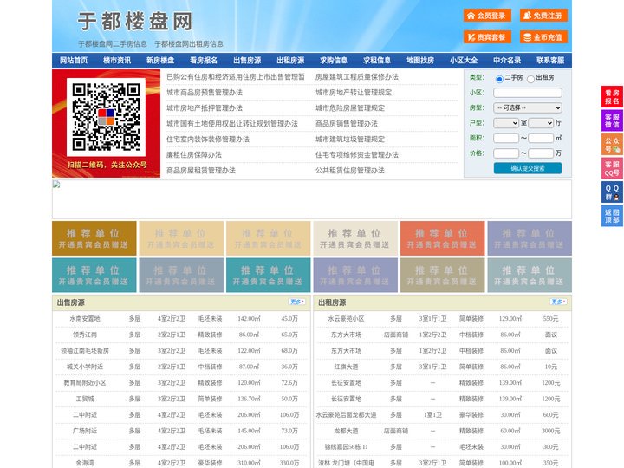Open 地图找房 menu item
Image resolution: width=624 pixels, height=468 pixels.
click(420, 61)
